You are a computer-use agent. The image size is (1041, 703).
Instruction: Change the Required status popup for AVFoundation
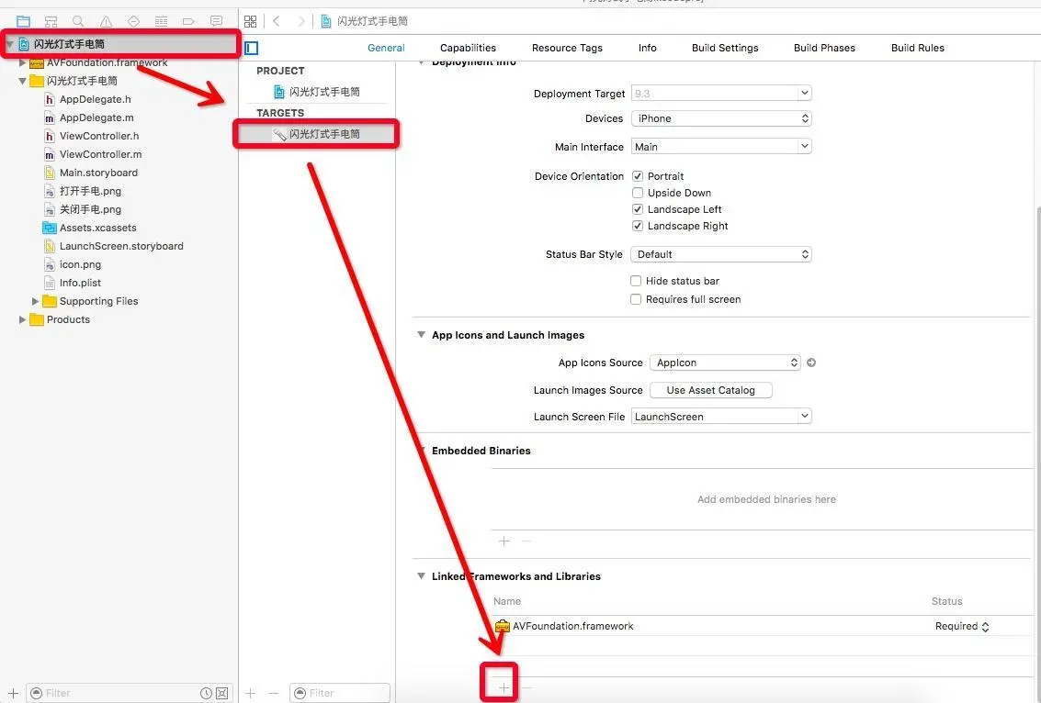[962, 626]
